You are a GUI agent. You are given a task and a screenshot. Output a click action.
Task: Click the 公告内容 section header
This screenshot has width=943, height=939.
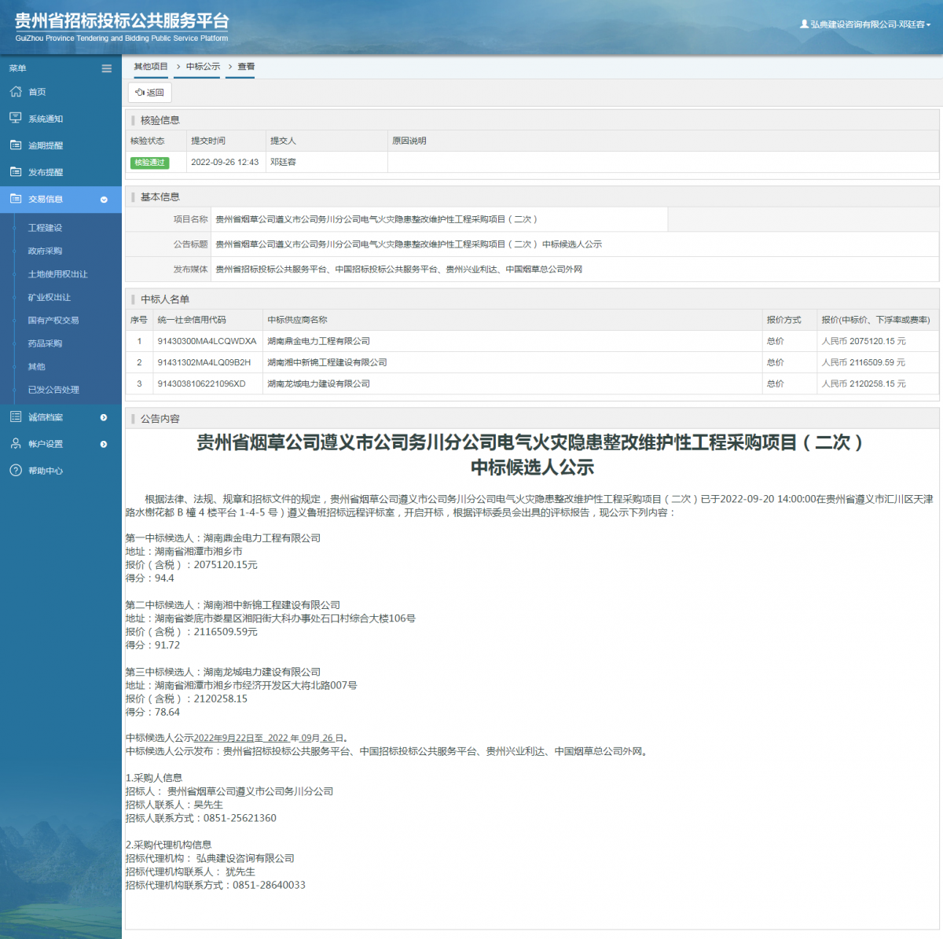pyautogui.click(x=160, y=419)
